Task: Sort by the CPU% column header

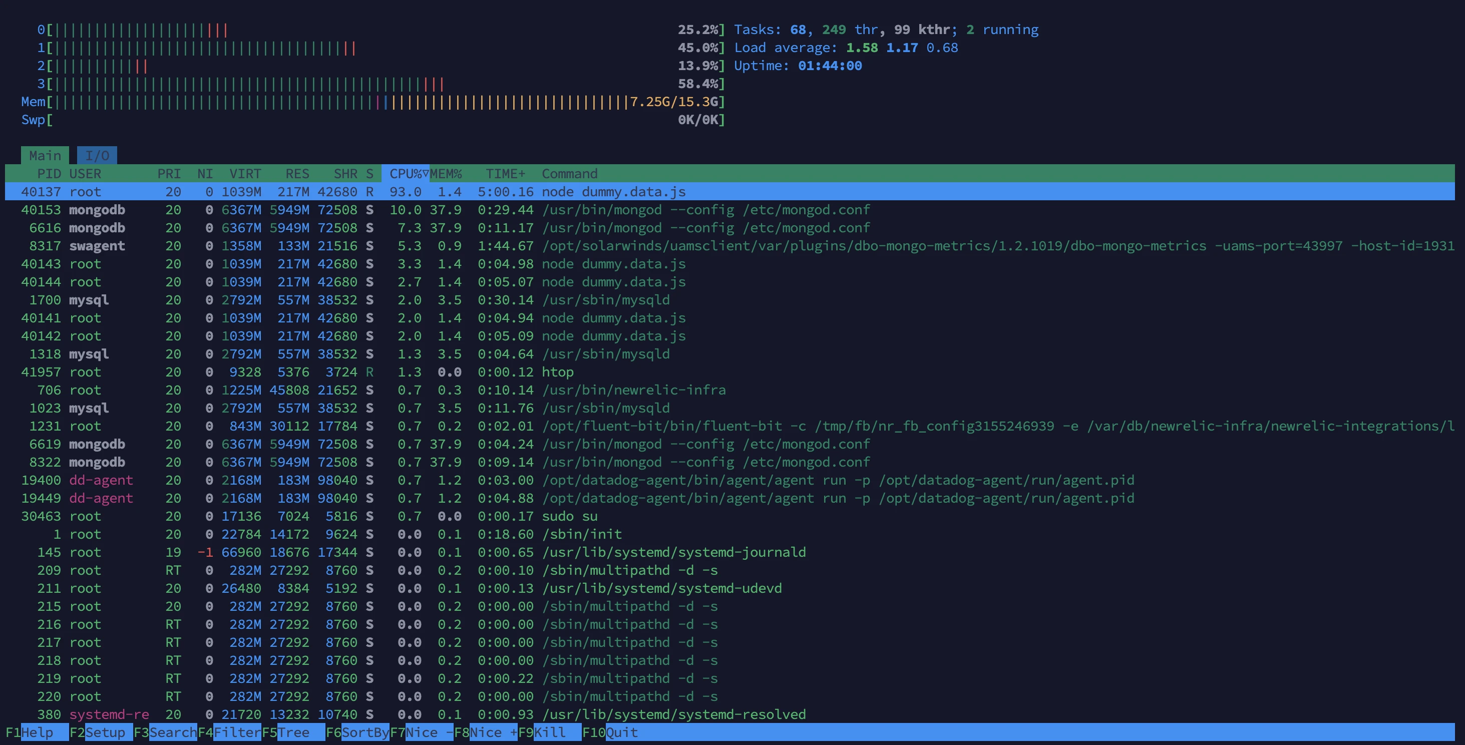Action: point(406,173)
